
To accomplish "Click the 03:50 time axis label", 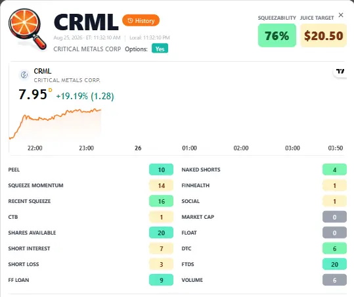I will (x=336, y=148).
